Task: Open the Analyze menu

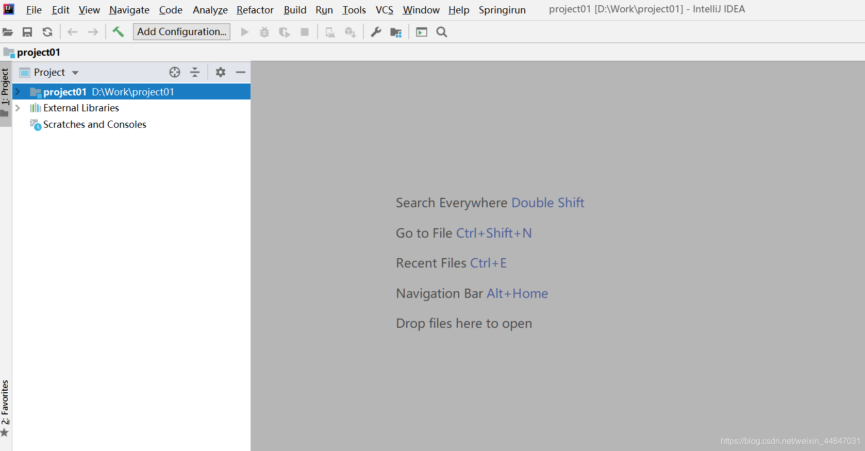Action: 210,10
